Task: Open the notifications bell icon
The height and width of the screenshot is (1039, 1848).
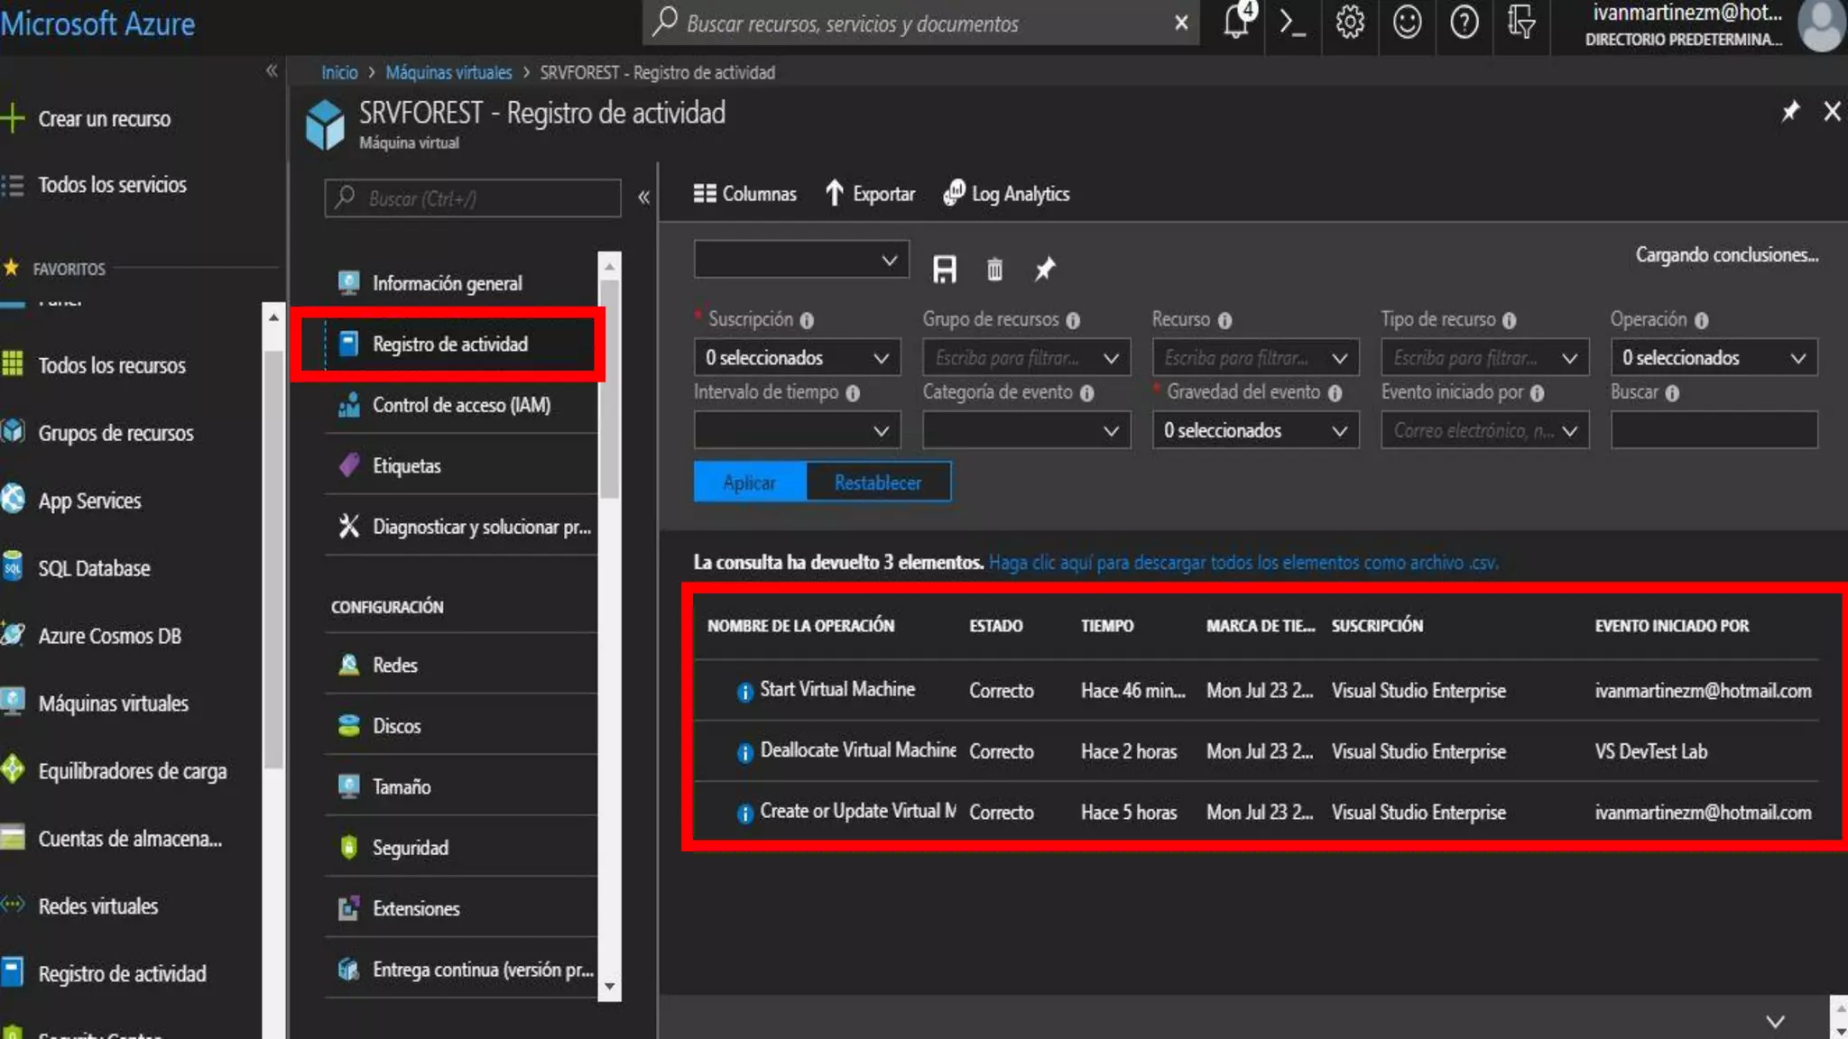Action: tap(1236, 22)
